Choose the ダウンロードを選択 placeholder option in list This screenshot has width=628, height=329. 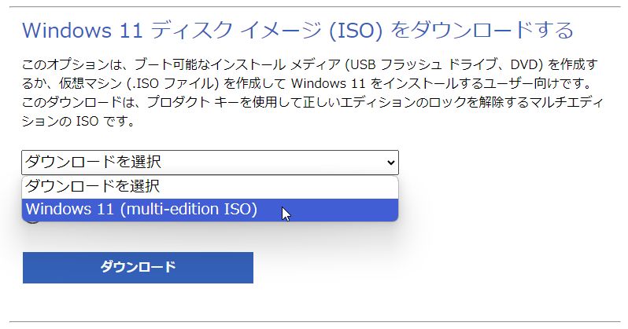(x=93, y=187)
